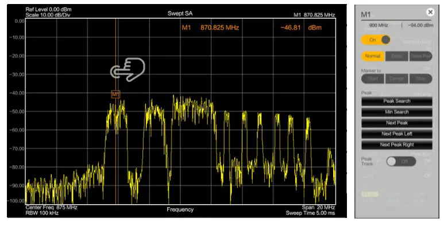Select Delta marker mode

coord(397,56)
